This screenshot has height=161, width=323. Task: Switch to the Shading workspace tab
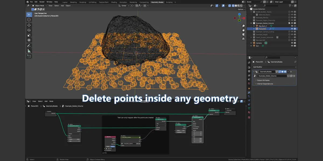114,2
